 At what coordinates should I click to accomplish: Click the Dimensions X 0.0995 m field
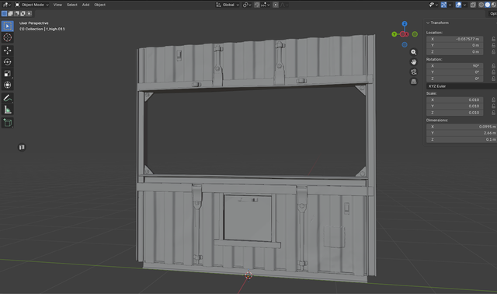461,127
